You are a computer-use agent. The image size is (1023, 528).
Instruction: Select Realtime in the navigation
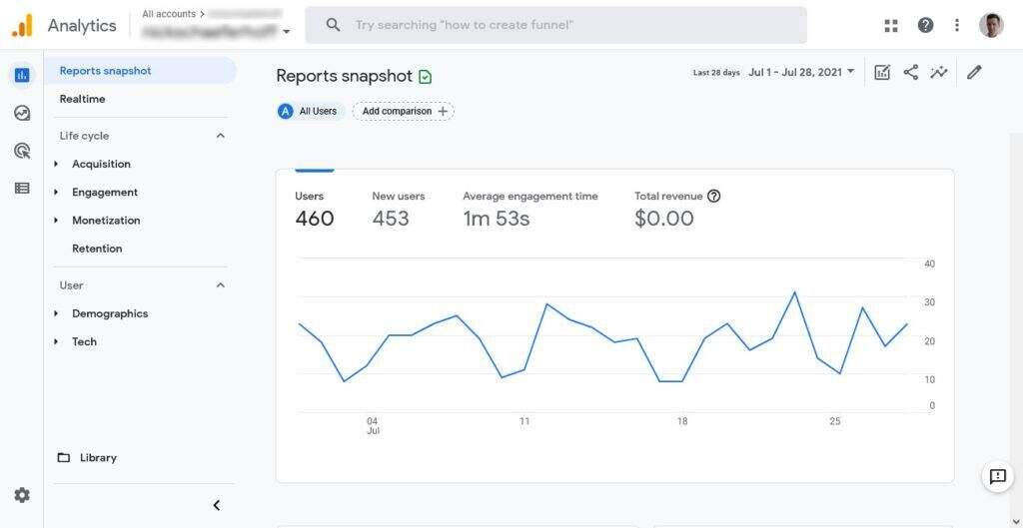click(x=82, y=99)
